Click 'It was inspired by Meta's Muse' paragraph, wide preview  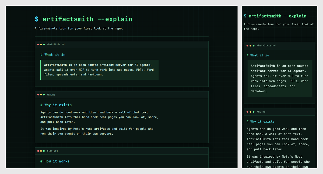pyautogui.click(x=97, y=131)
